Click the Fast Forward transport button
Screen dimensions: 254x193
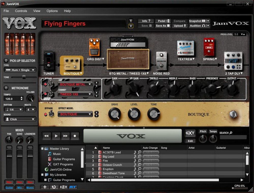pos(66,136)
